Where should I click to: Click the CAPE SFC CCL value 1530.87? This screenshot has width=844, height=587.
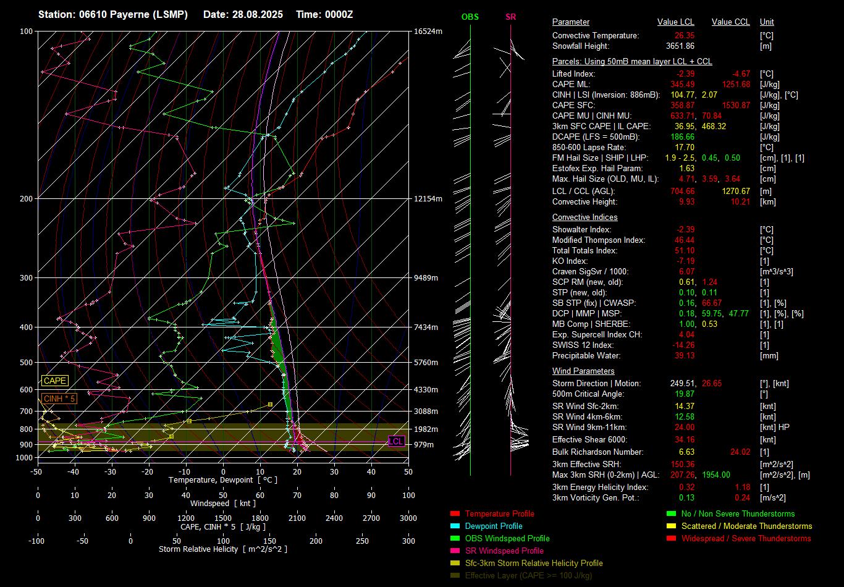[x=735, y=106]
